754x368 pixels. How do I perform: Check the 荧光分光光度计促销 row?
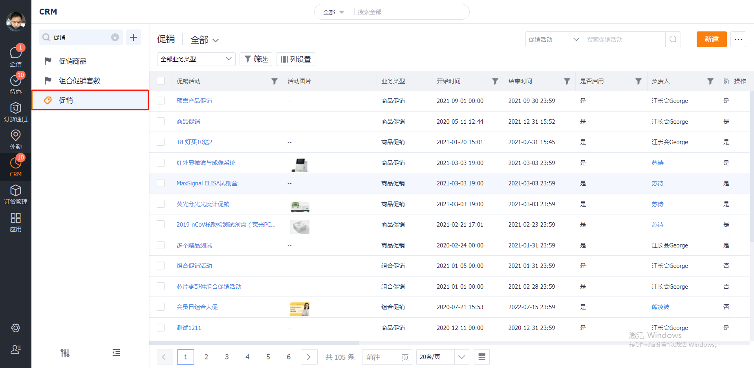(x=161, y=204)
